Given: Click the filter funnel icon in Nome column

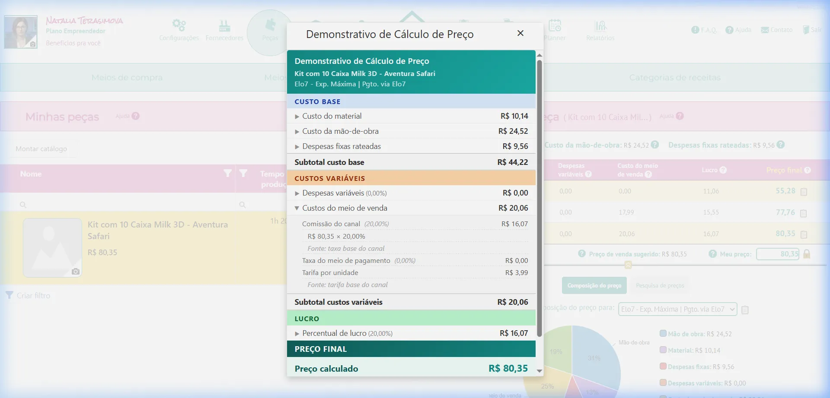Looking at the screenshot, I should point(227,174).
